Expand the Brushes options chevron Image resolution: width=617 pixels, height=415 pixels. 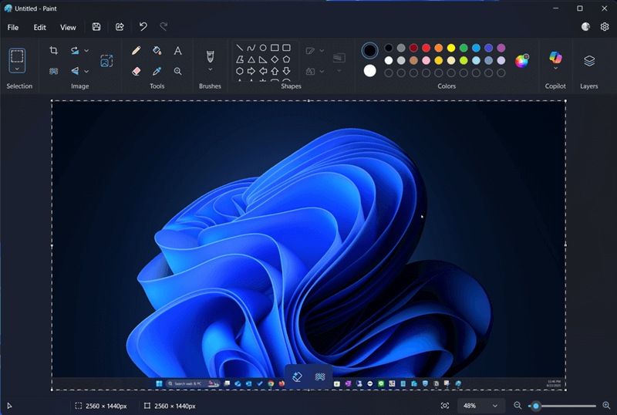point(210,69)
